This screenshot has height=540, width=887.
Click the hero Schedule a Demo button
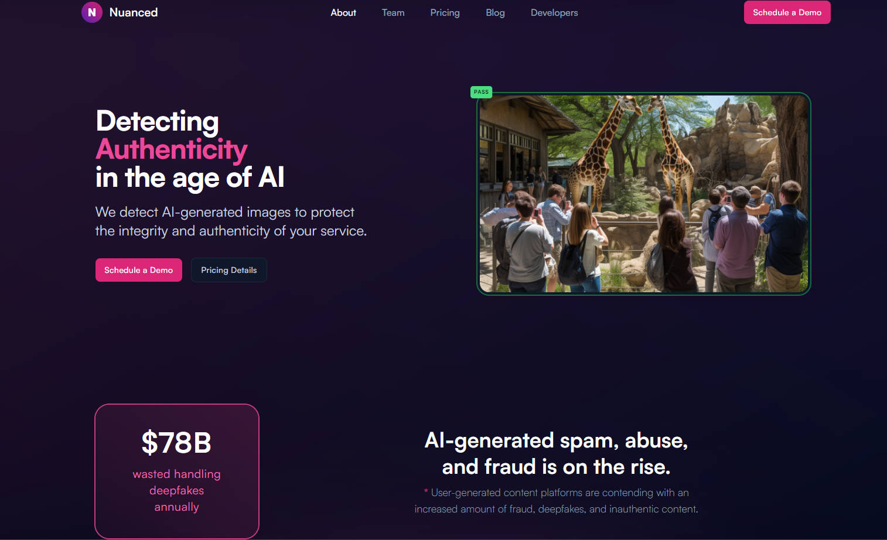pos(139,270)
